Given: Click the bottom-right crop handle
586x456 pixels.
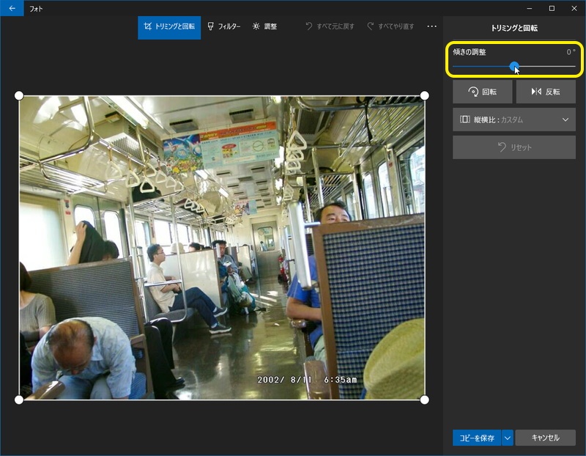Looking at the screenshot, I should pos(425,400).
